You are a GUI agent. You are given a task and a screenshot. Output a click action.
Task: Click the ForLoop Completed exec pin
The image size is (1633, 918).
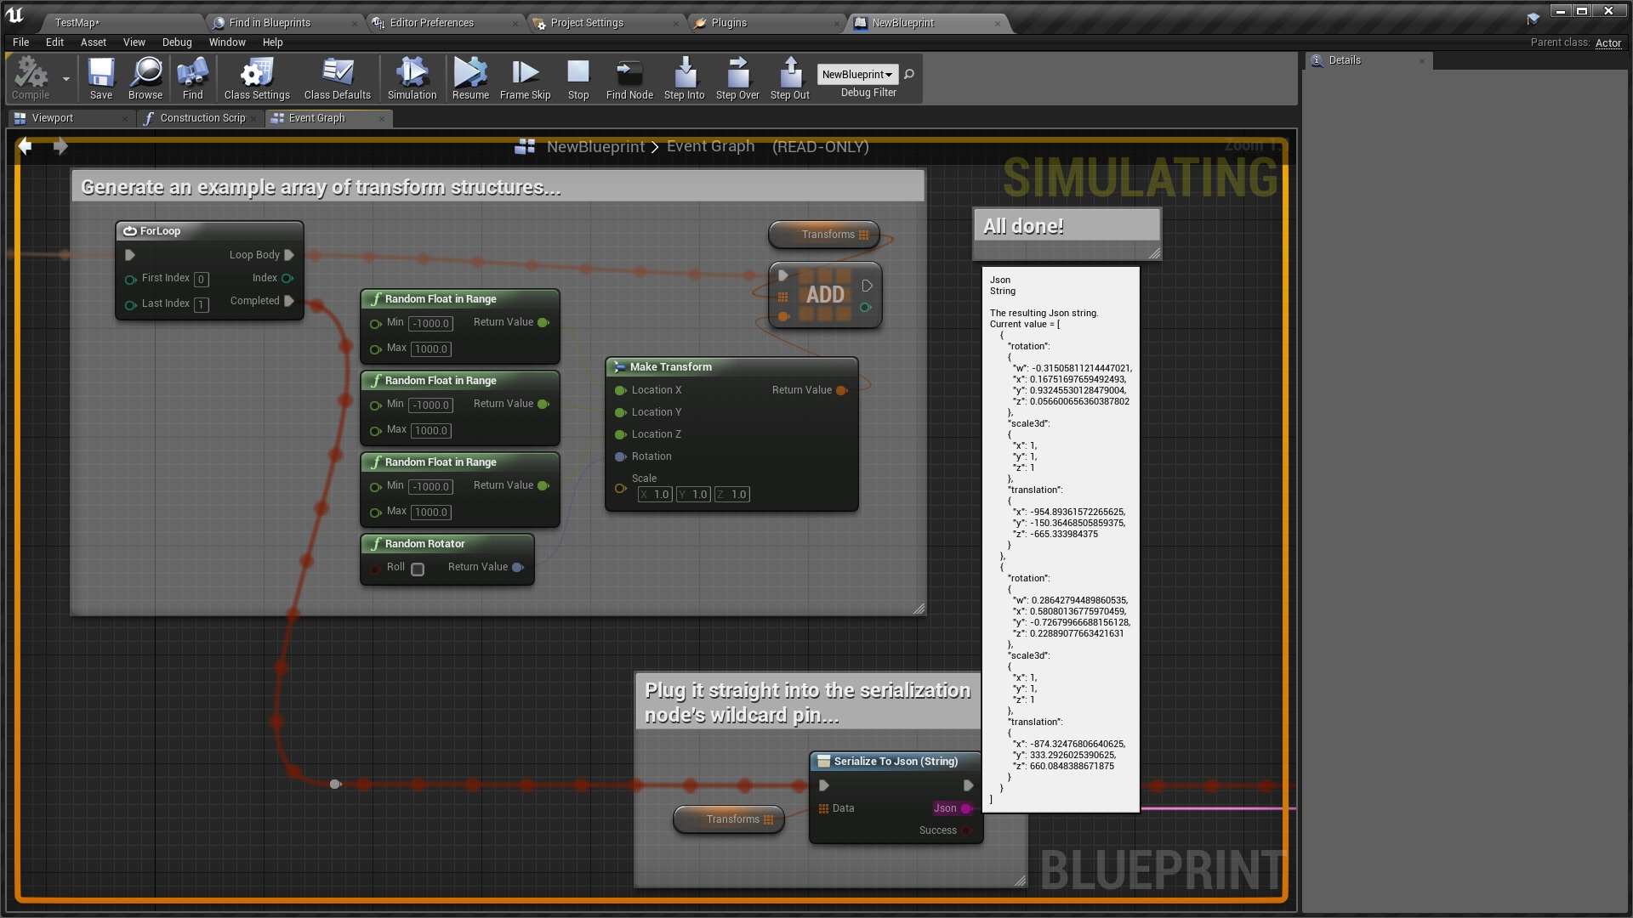(x=289, y=301)
